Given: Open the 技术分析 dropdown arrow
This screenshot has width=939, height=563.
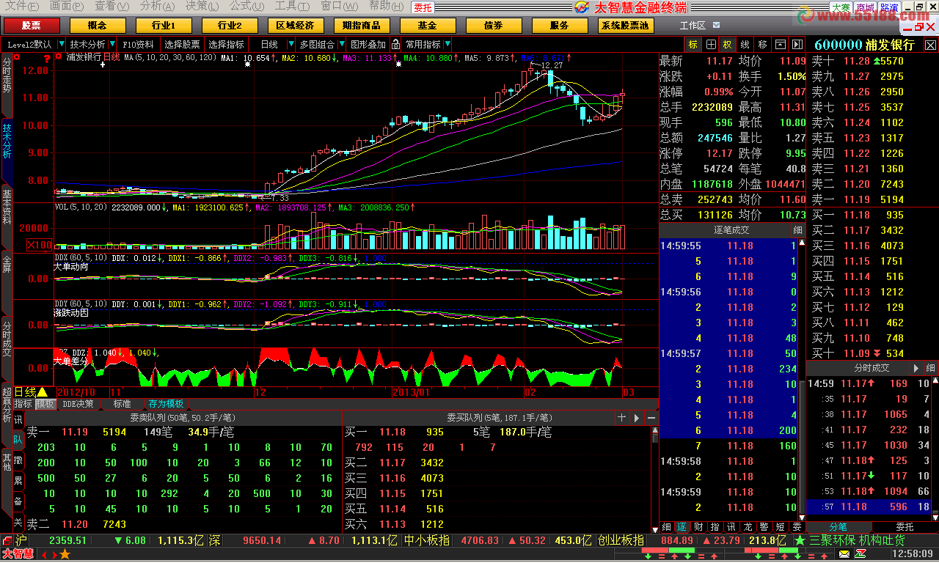Looking at the screenshot, I should pyautogui.click(x=112, y=44).
